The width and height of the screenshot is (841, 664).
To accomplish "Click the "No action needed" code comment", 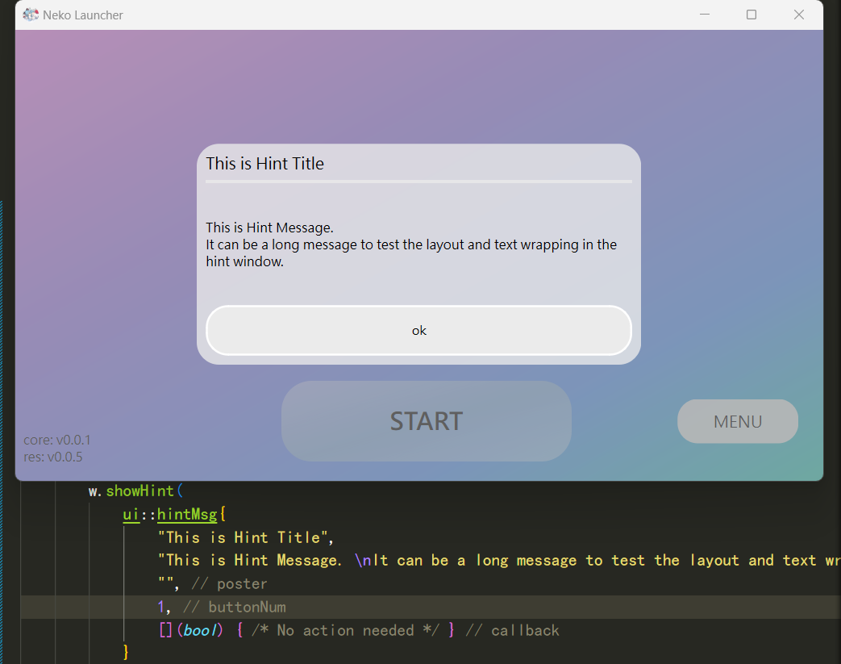I will coord(345,631).
